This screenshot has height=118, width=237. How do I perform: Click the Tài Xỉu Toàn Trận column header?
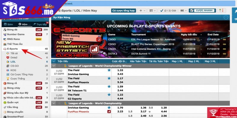[x=158, y=61]
